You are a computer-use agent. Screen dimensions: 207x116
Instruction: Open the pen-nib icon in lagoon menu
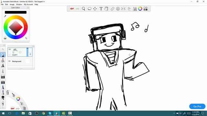[x=22, y=103]
